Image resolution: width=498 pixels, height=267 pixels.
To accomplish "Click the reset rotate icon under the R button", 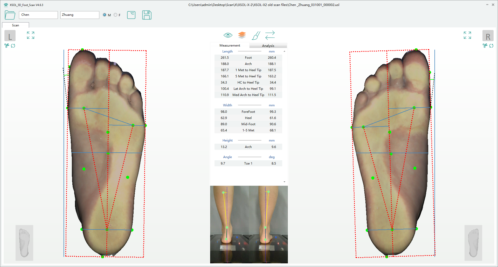I will pos(491,46).
